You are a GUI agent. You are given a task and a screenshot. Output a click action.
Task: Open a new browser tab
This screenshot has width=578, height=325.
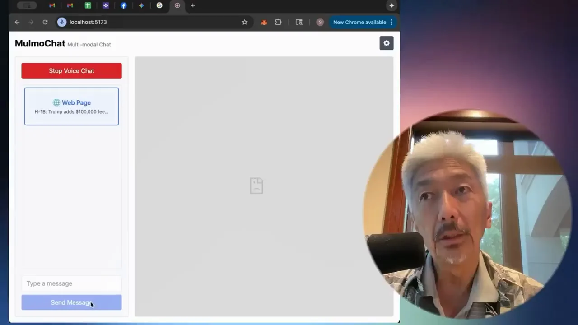coord(193,5)
